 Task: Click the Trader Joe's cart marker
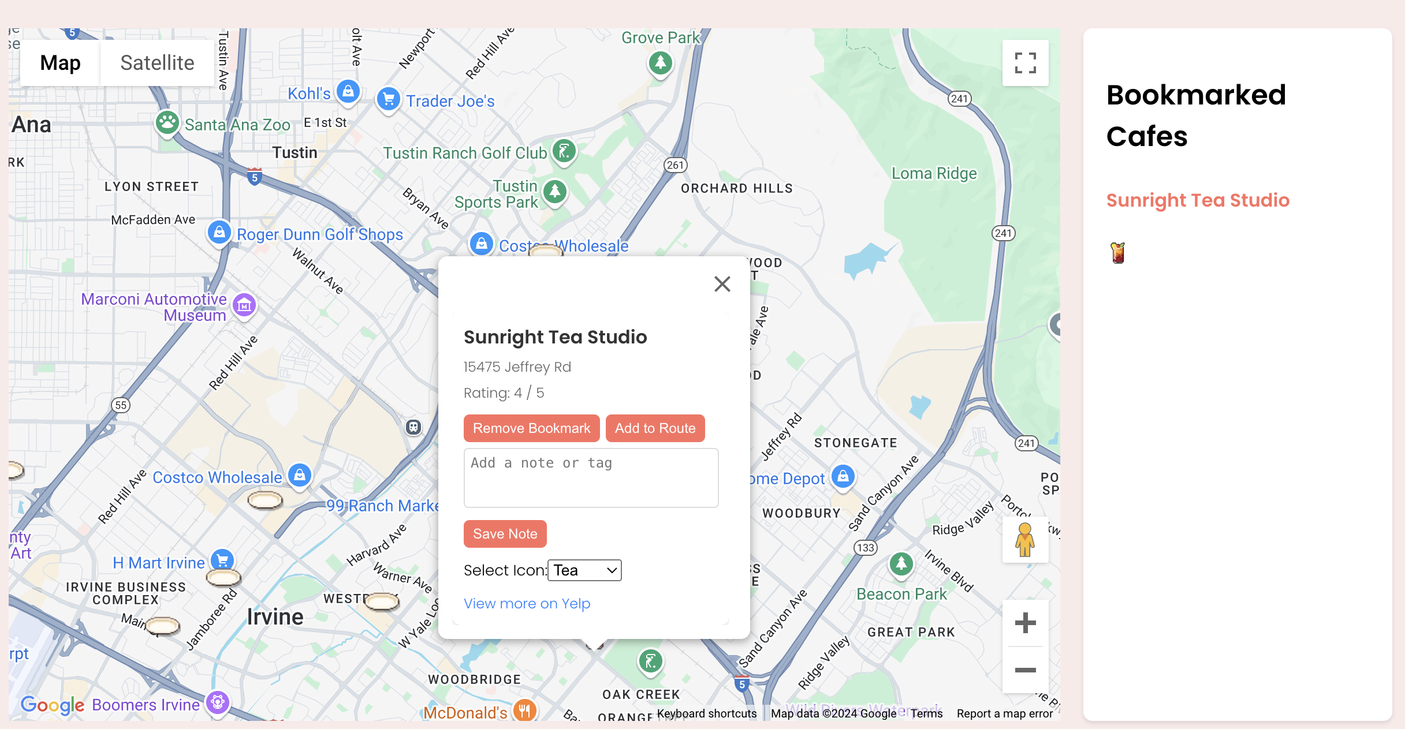[x=389, y=99]
